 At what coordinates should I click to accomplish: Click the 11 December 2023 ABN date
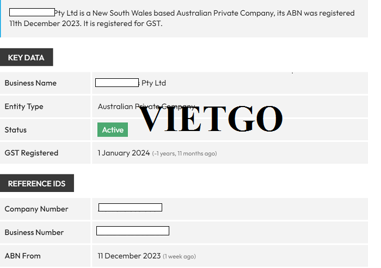[x=129, y=256]
